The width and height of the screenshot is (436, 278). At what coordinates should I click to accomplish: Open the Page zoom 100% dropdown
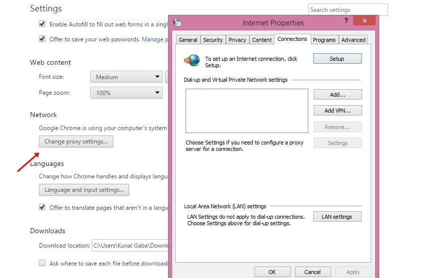[126, 93]
